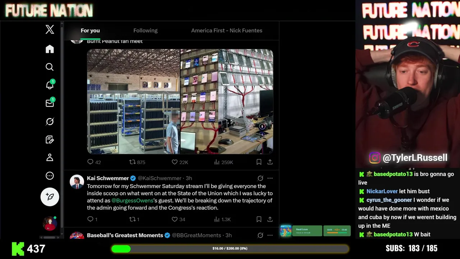Open account avatar at sidebar bottom
Screen dimensions: 460x259
click(x=50, y=223)
